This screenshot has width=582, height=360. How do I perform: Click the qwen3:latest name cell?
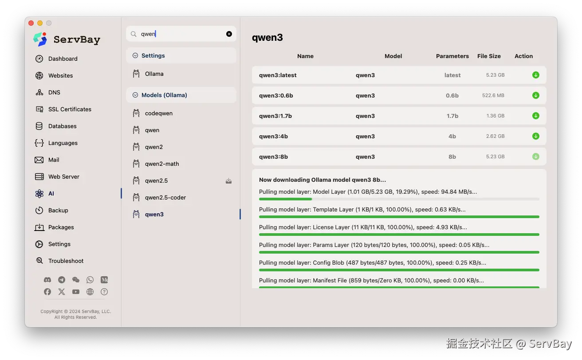(x=278, y=75)
